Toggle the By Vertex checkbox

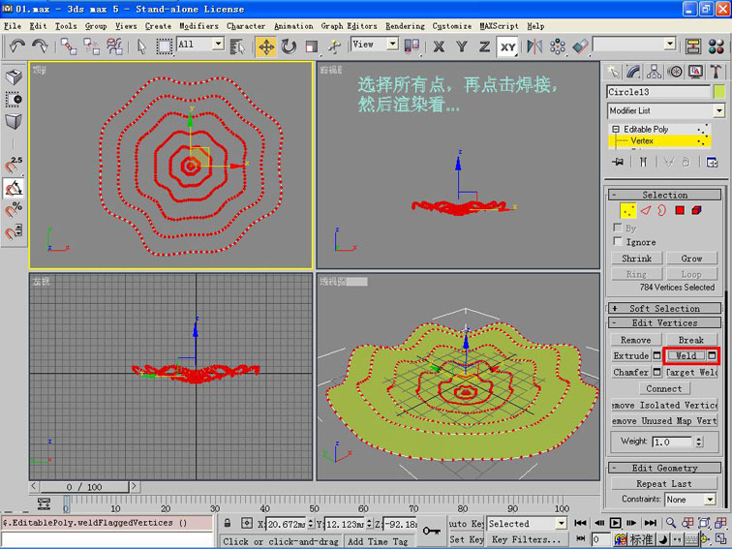point(618,228)
